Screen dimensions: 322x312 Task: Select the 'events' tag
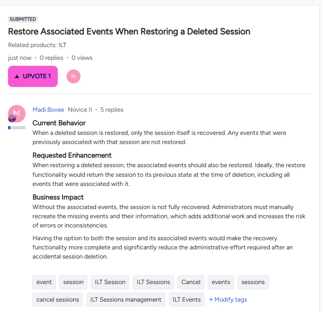coord(221,282)
